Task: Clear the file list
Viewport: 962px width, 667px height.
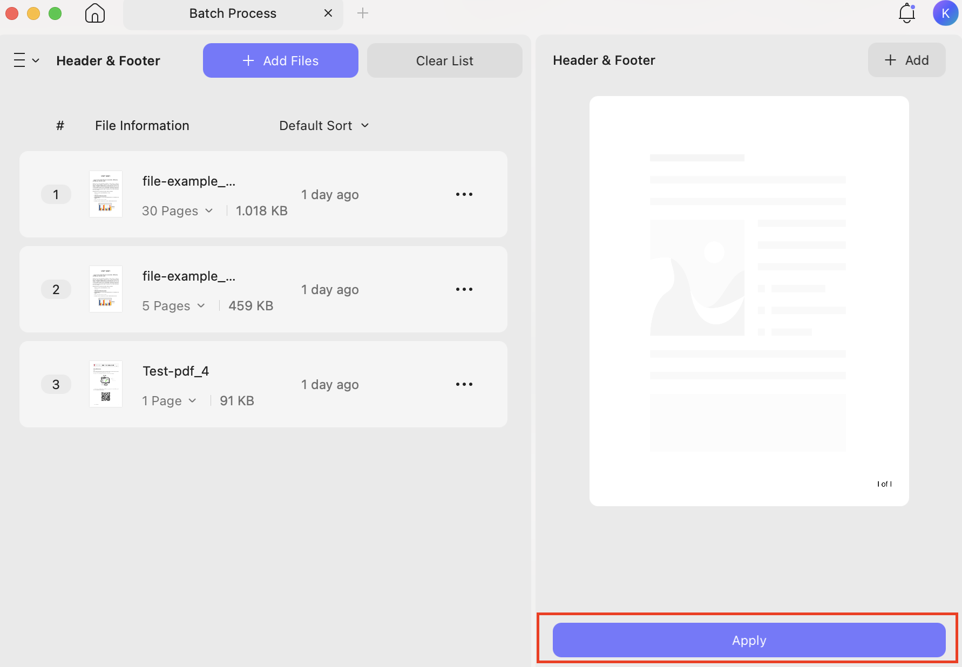Action: [444, 60]
